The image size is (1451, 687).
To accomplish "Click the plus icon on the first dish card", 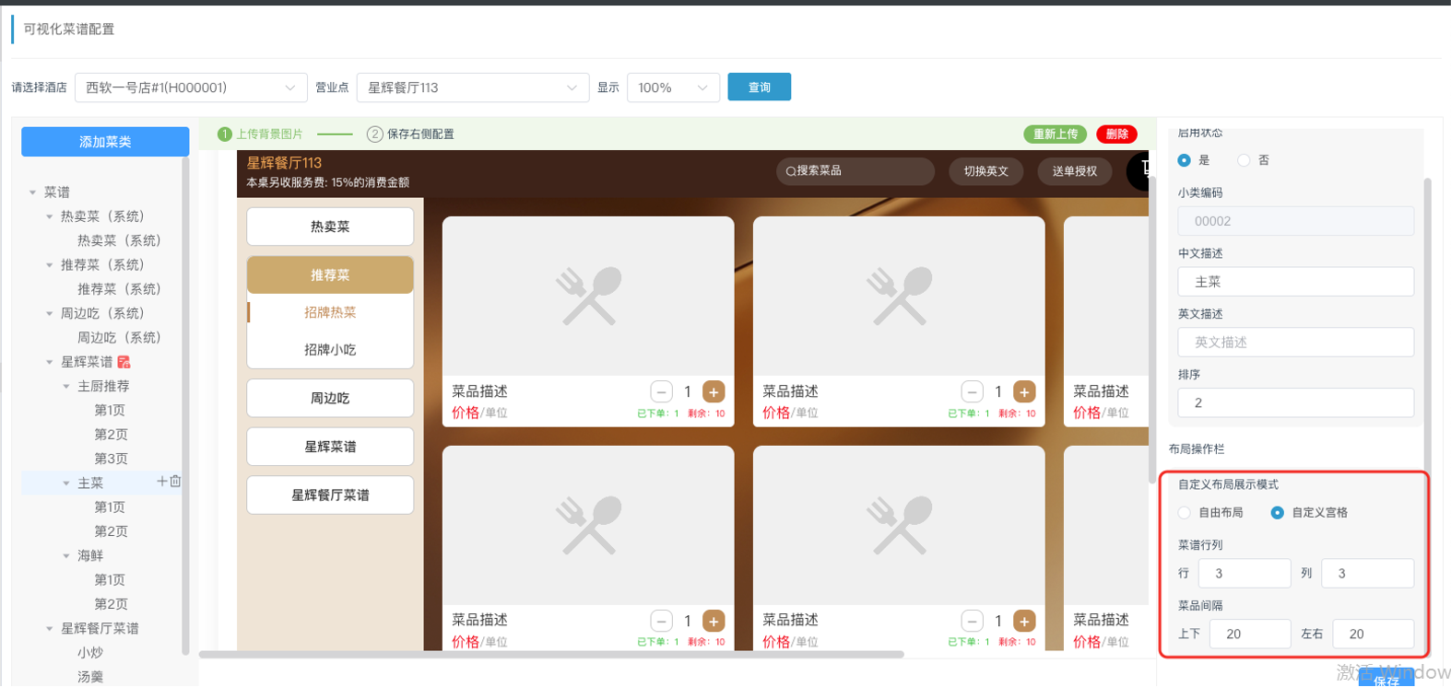I will pyautogui.click(x=714, y=391).
